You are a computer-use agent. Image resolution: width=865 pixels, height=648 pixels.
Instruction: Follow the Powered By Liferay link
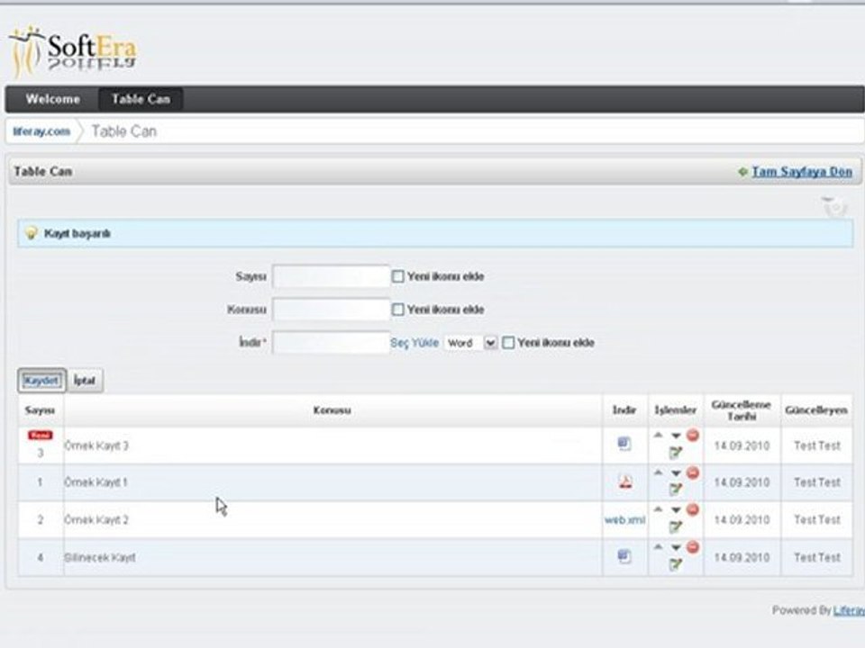tap(849, 610)
